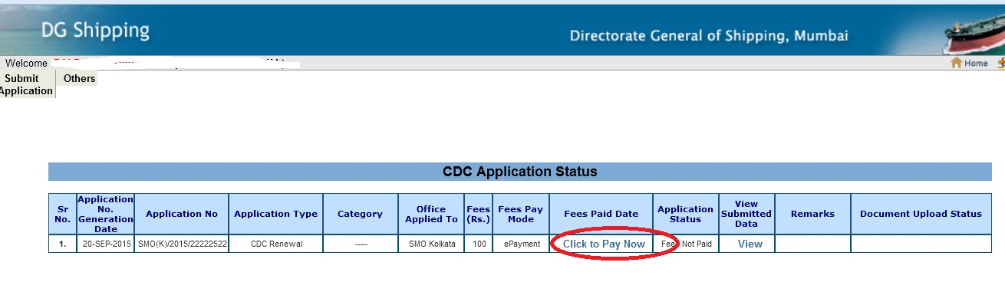1005x295 pixels.
Task: Click the Remarks column header
Action: pyautogui.click(x=812, y=214)
